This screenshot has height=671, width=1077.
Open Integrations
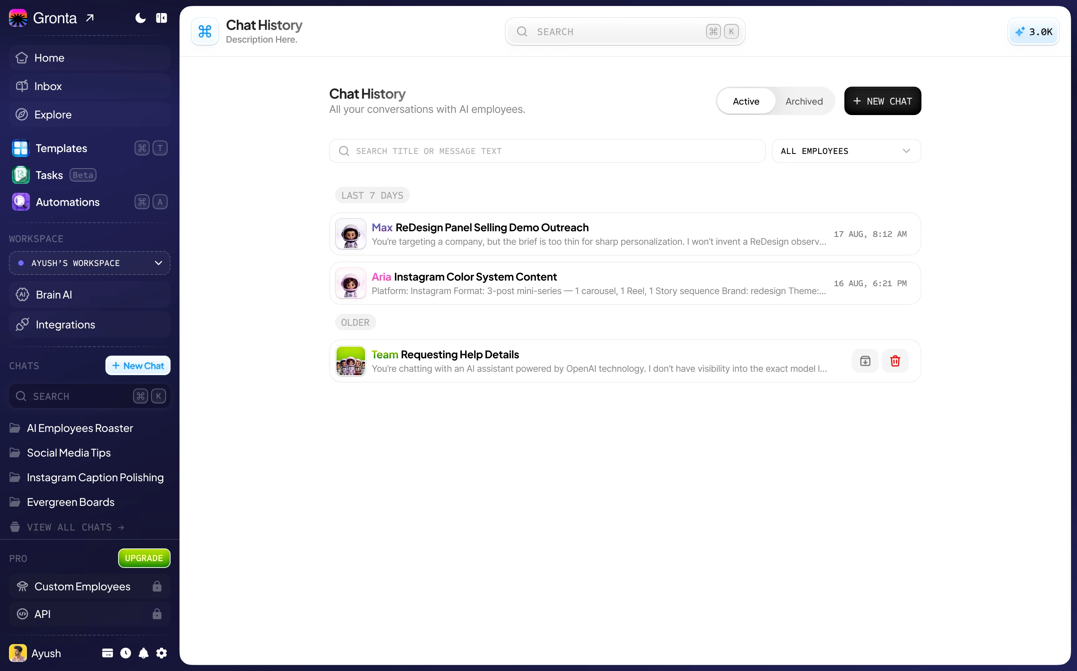90,325
